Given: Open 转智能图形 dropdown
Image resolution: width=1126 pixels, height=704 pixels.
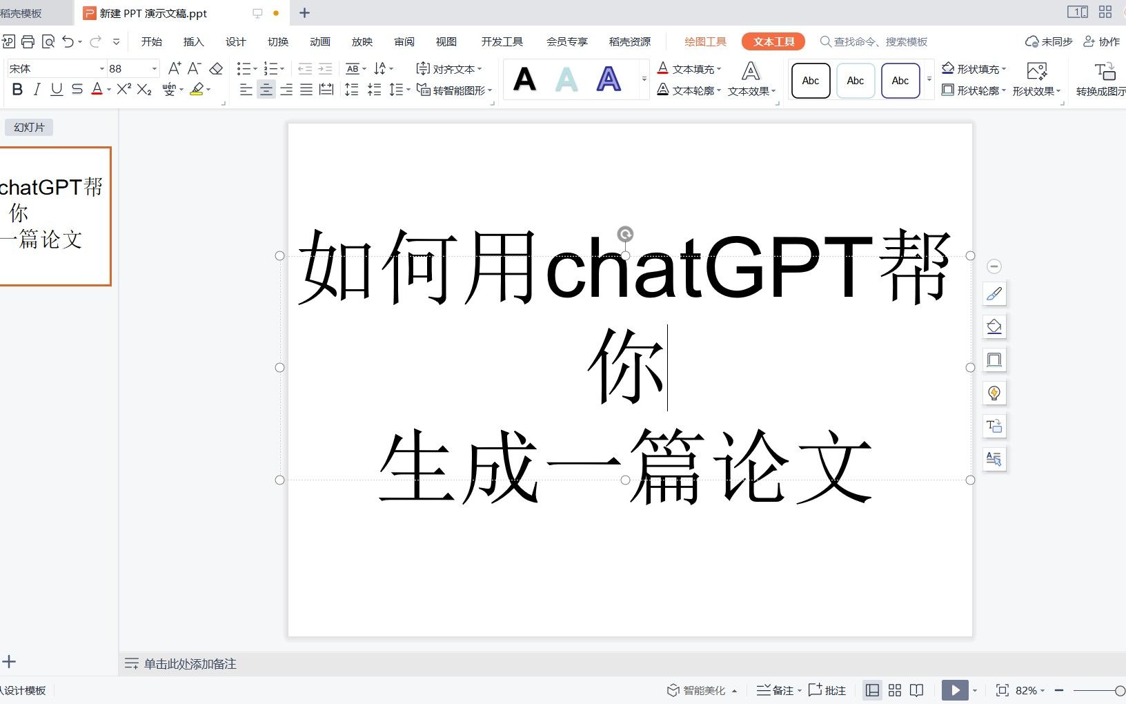Looking at the screenshot, I should [455, 90].
